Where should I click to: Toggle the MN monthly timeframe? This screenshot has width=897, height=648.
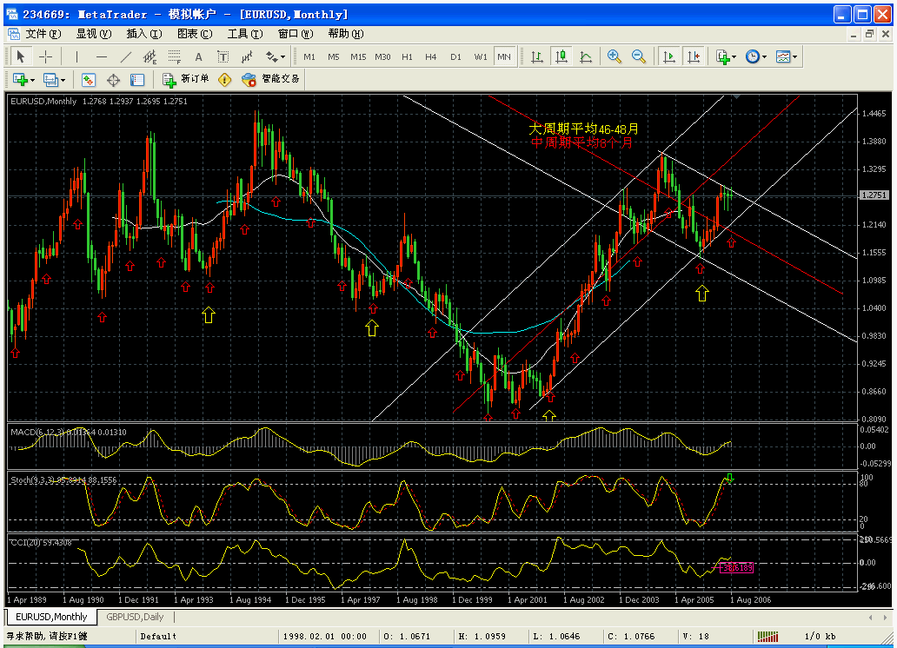(504, 56)
